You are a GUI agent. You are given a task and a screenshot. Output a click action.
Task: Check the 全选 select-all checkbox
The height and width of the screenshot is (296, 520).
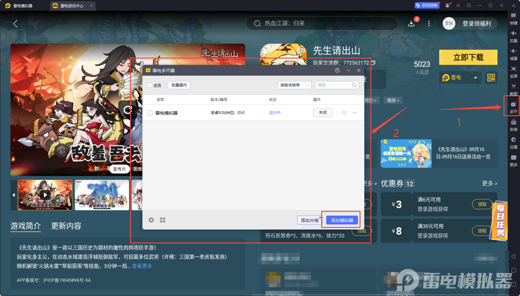pos(150,85)
